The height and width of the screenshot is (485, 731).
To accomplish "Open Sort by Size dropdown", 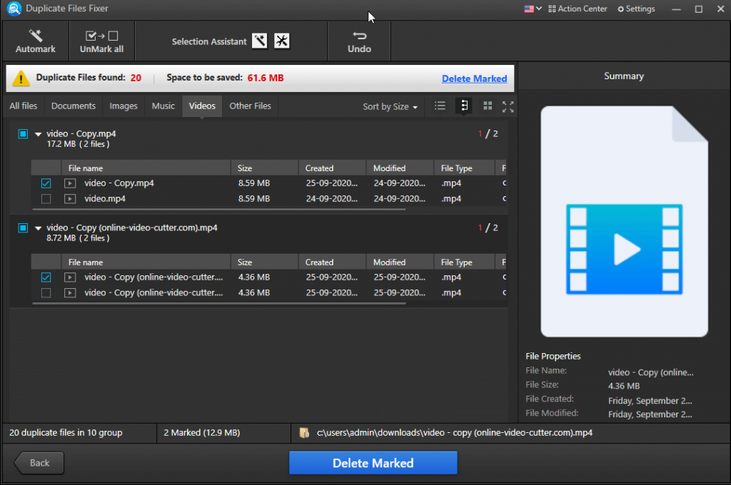I will tap(390, 107).
